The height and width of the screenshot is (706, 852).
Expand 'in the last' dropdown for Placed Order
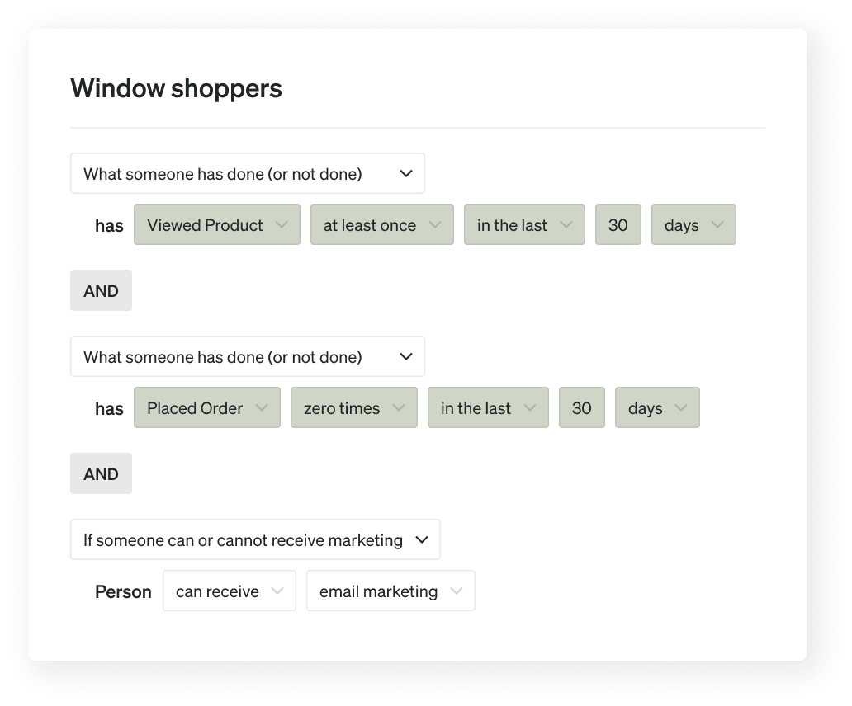pos(488,409)
